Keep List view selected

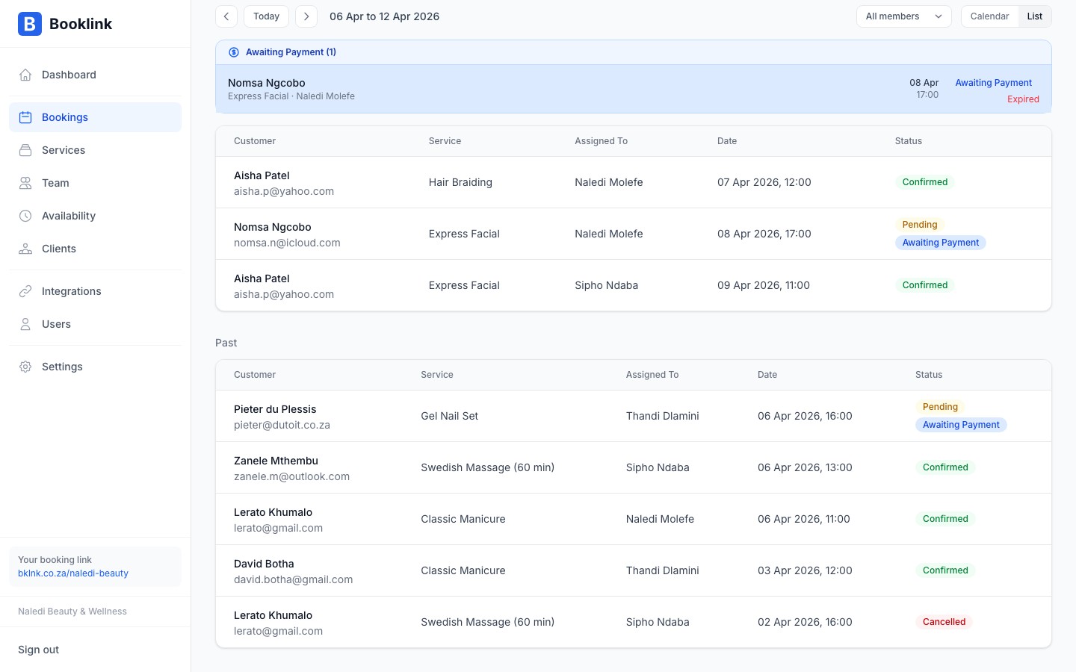tap(1035, 16)
